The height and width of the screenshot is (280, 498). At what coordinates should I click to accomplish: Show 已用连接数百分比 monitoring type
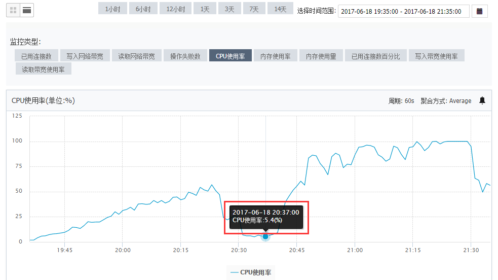tap(376, 56)
